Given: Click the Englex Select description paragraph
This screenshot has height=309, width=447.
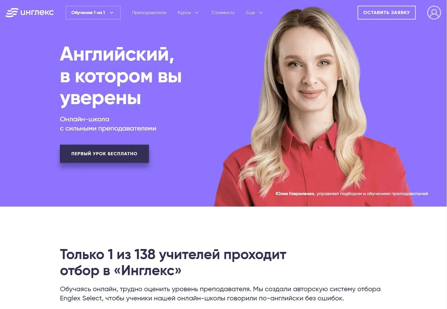Looking at the screenshot, I should (x=220, y=294).
